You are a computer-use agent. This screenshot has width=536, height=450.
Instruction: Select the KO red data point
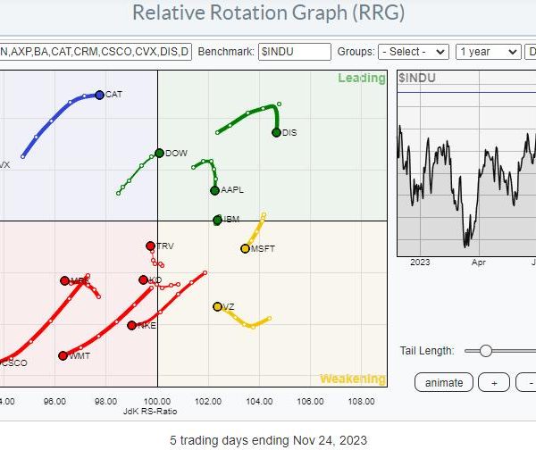tap(144, 279)
